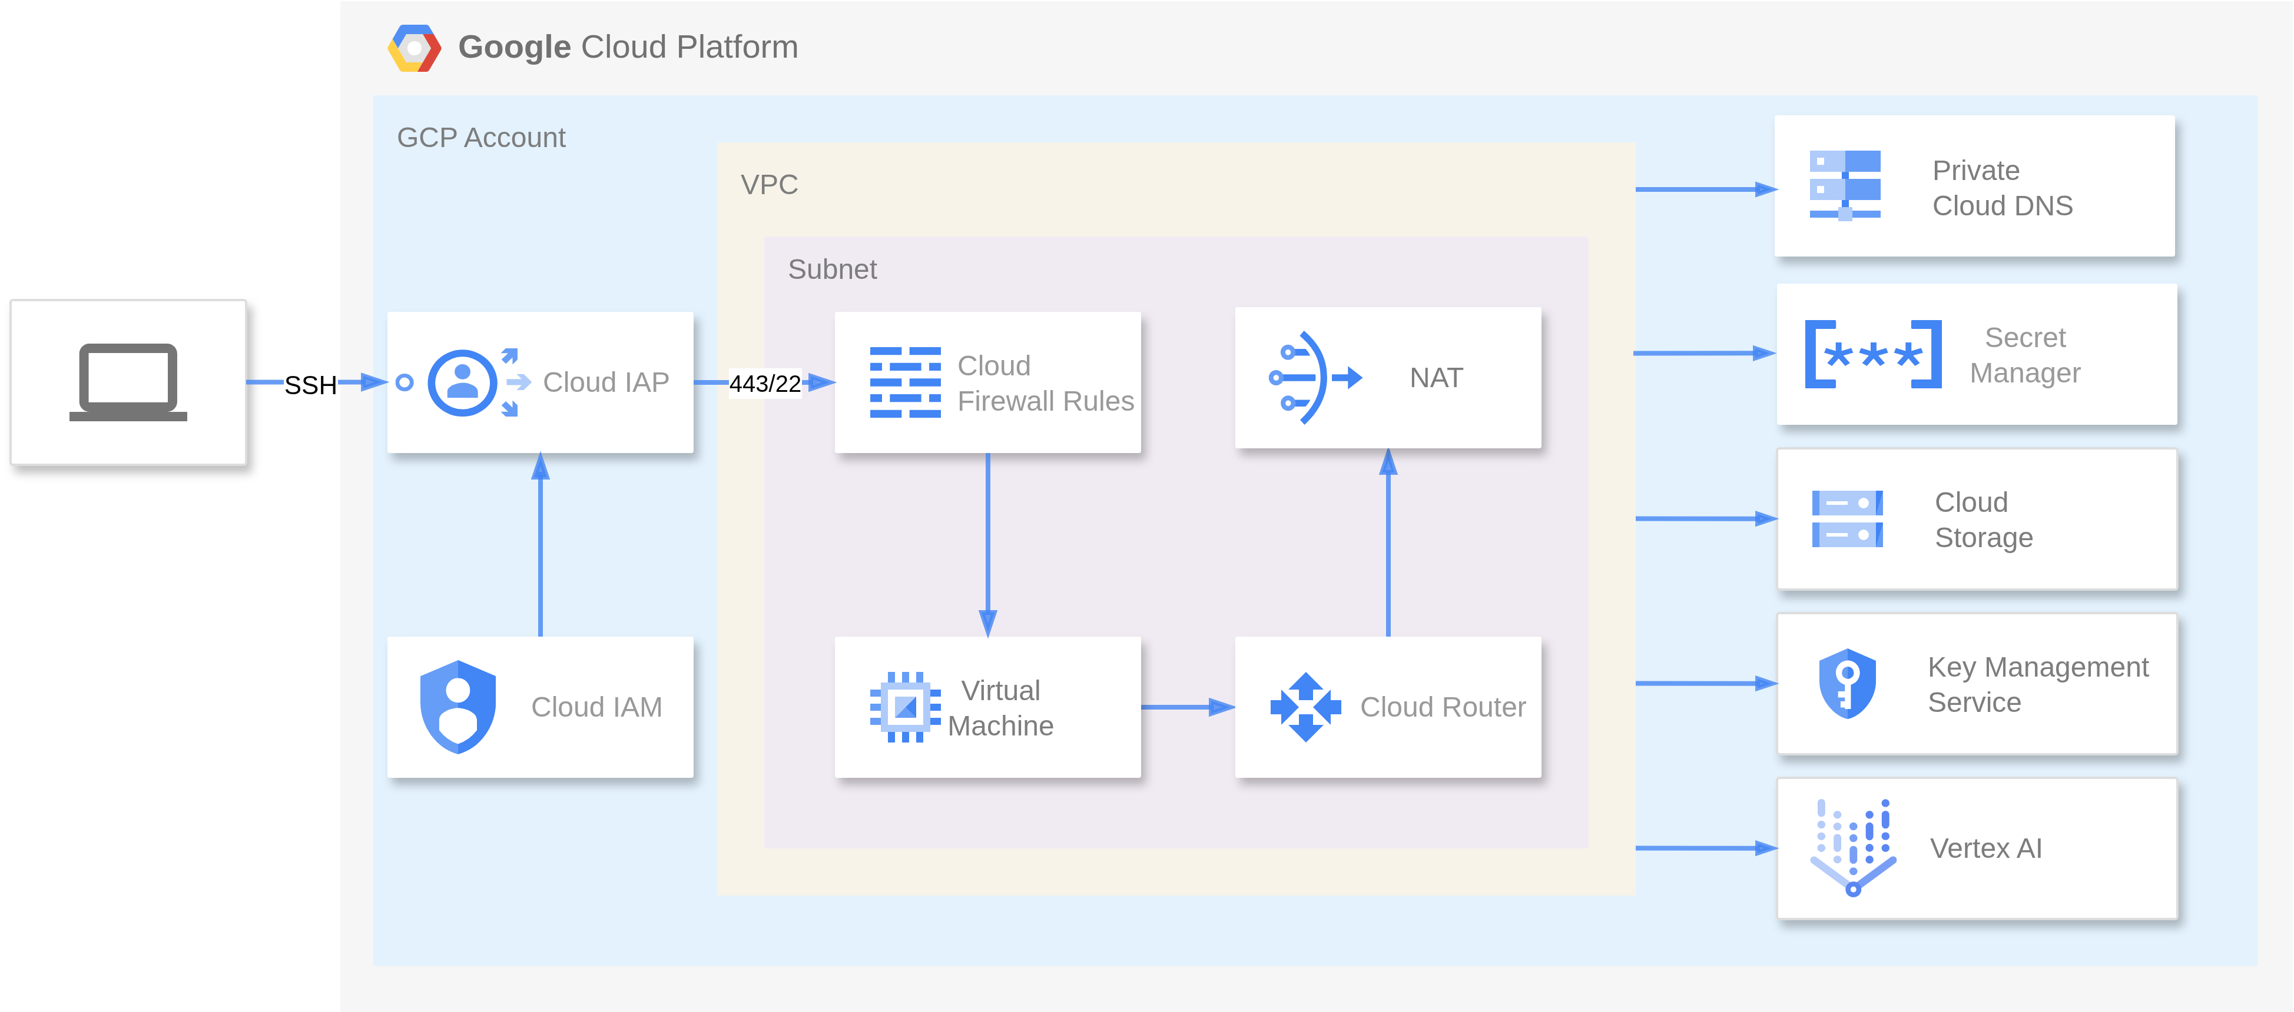Screen dimensions: 2294x1012
Task: Click the 'Virtual Machine' text
Action: 1000,708
